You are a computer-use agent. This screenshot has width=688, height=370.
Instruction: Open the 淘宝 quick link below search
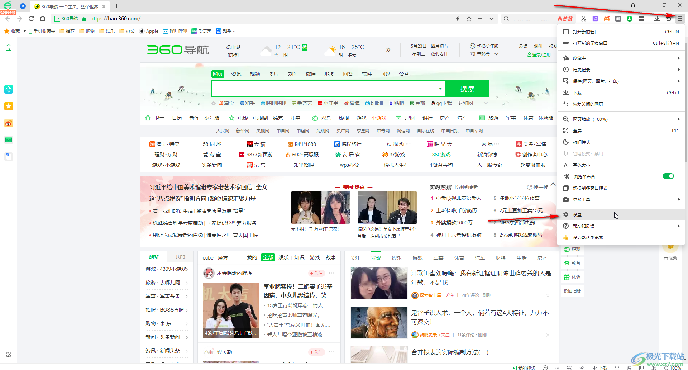pos(226,103)
